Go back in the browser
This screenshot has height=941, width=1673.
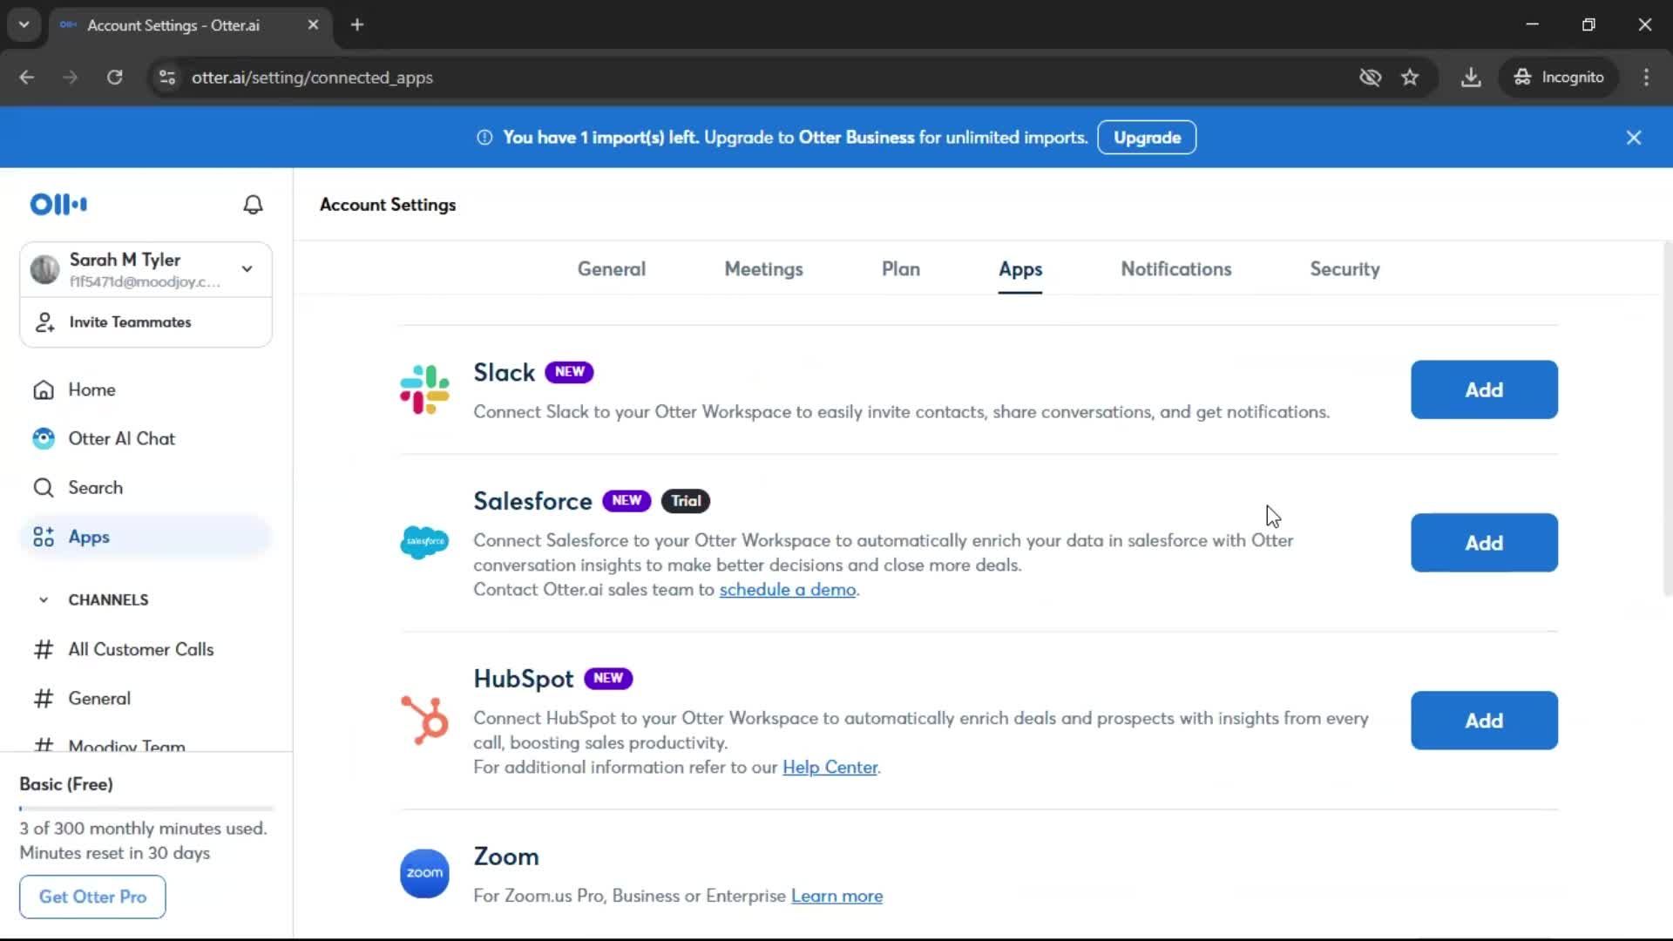(x=27, y=78)
